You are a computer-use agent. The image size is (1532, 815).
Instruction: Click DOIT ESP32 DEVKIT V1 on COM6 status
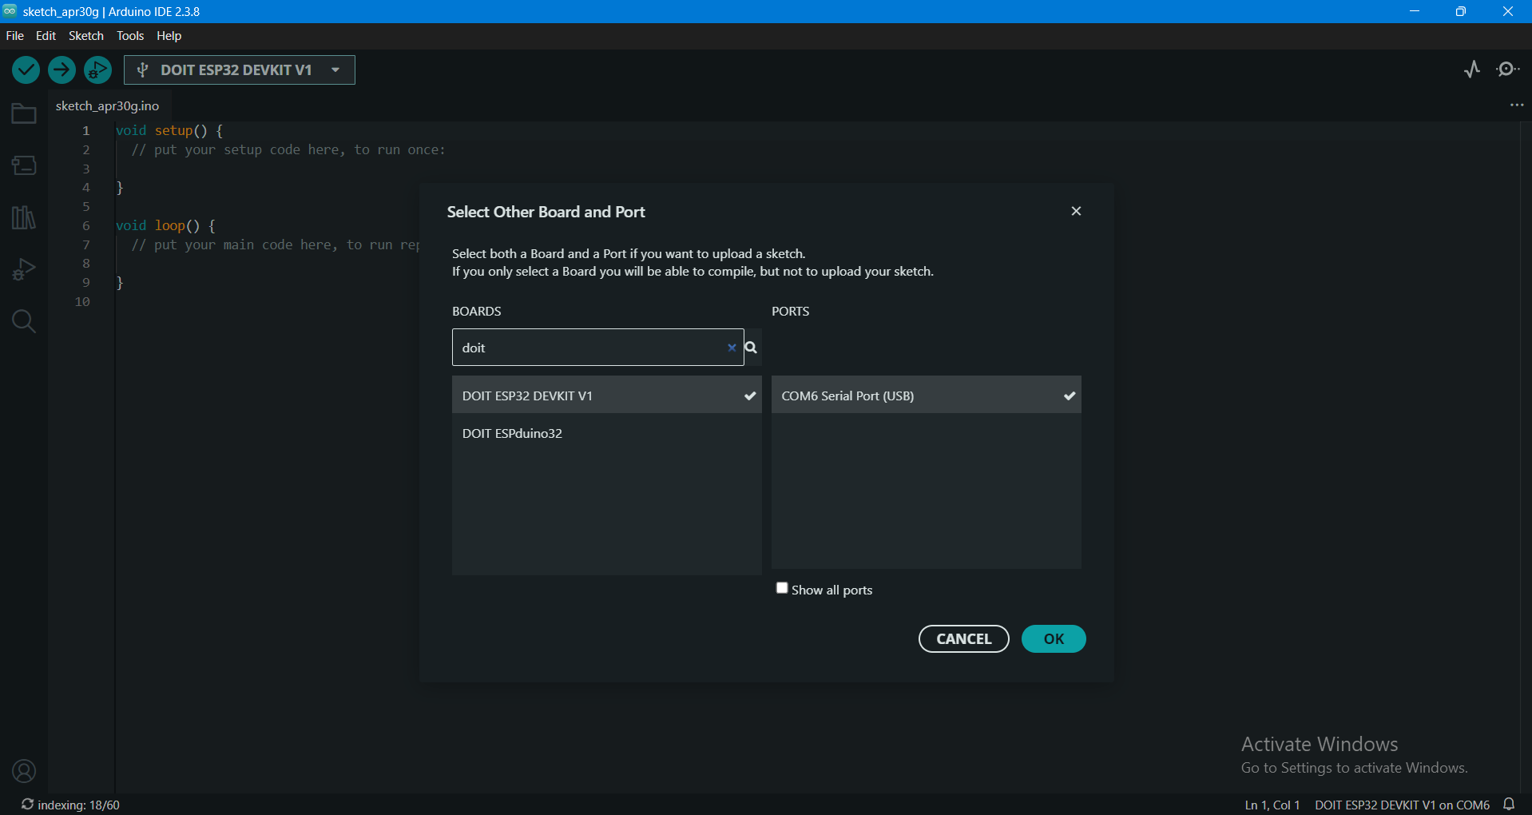(x=1402, y=805)
